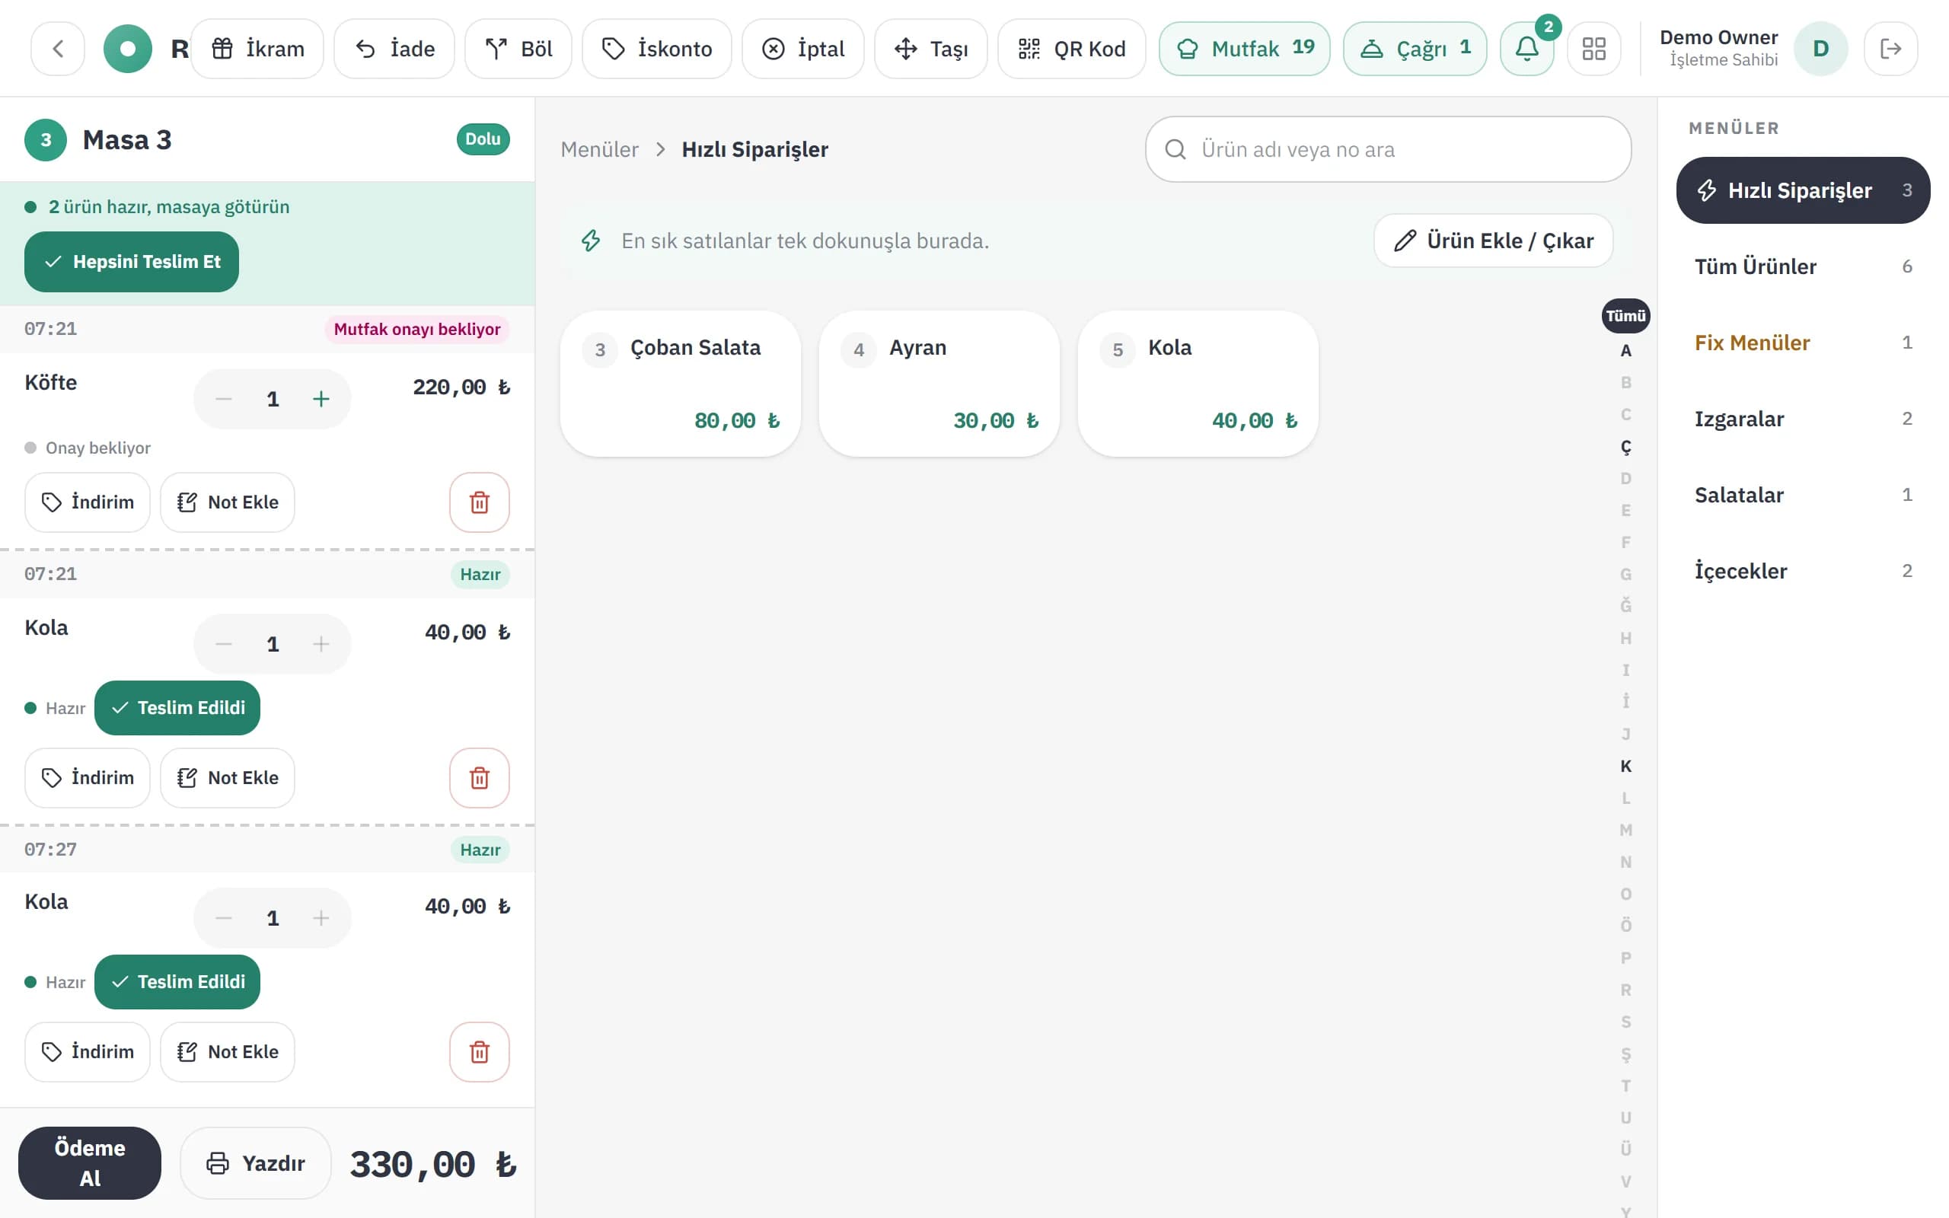Add discount to Köfte with İndirim
1949x1218 pixels.
pos(87,502)
